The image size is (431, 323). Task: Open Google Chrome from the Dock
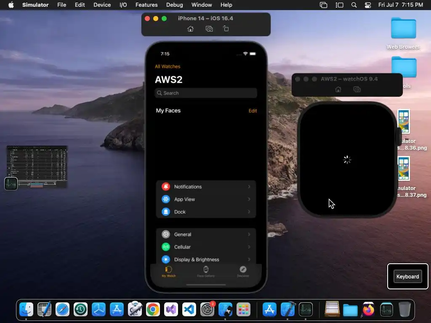153,310
